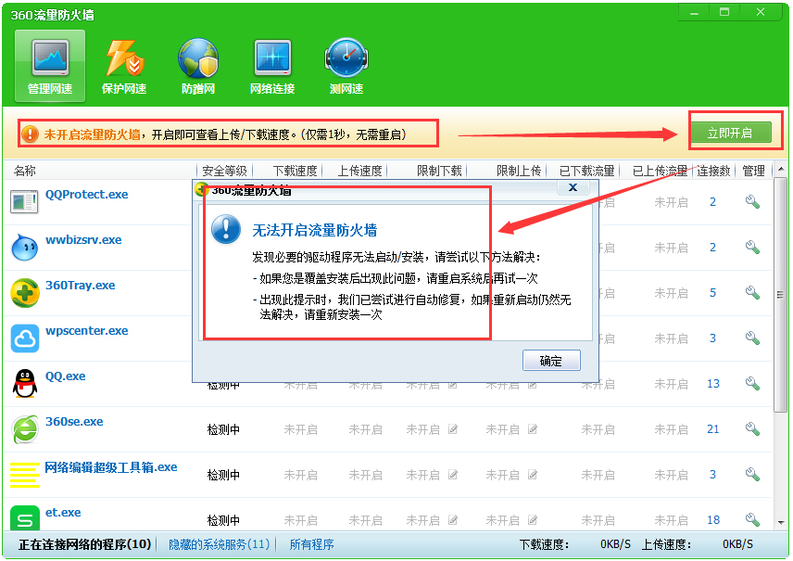Sort by 已下载流量 column header
793x561 pixels.
coord(586,172)
